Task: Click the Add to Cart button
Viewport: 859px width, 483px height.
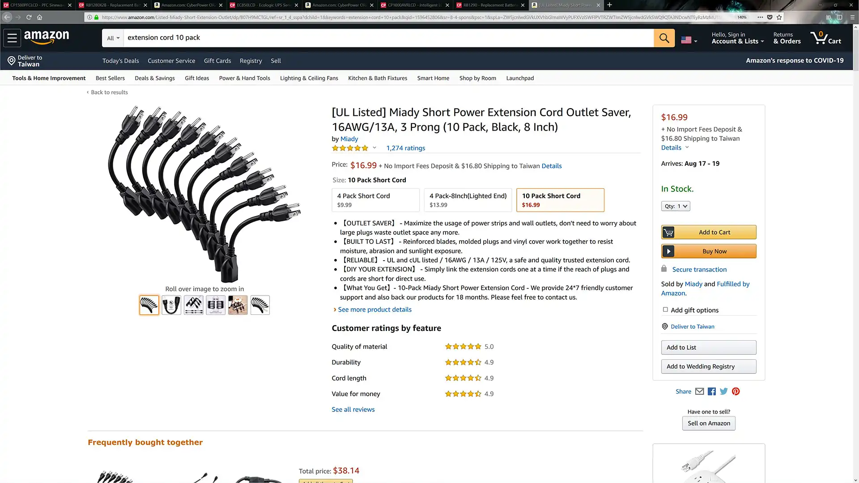Action: (x=709, y=232)
